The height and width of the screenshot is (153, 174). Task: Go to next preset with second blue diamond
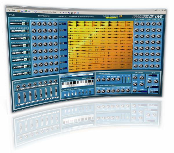tap(66, 13)
